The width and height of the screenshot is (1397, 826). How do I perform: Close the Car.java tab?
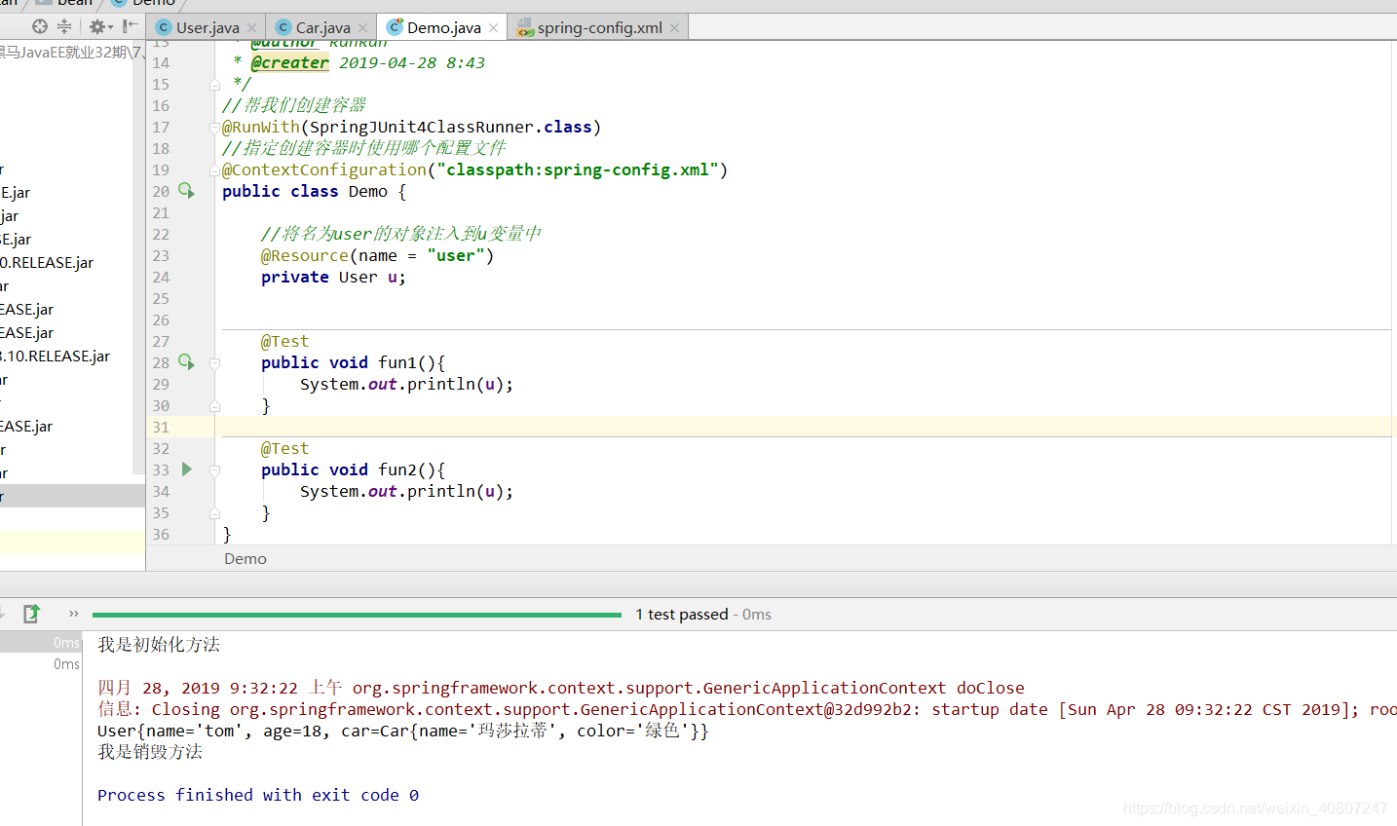click(363, 28)
